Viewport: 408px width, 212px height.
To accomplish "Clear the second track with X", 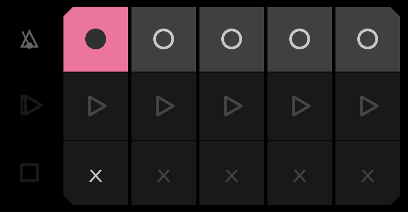I will (x=164, y=173).
